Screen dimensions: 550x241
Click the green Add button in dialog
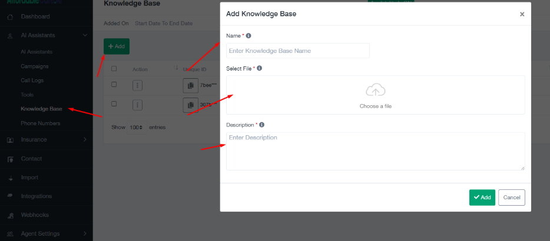482,198
